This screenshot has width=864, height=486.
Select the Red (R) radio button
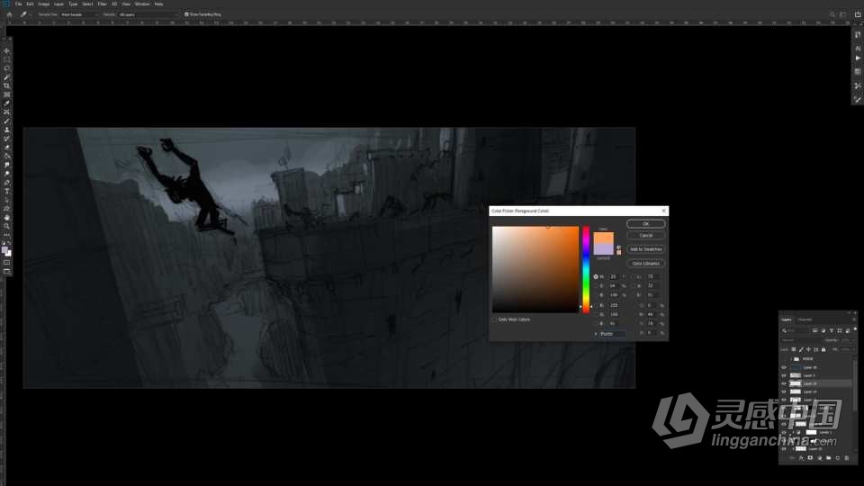(x=596, y=305)
